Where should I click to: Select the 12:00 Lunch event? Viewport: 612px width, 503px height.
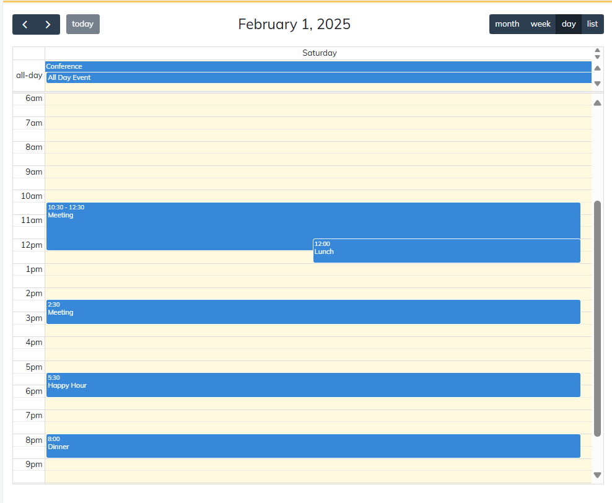446,250
